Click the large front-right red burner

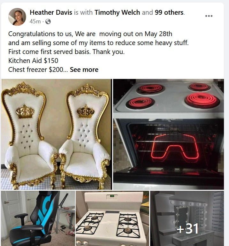point(202,100)
